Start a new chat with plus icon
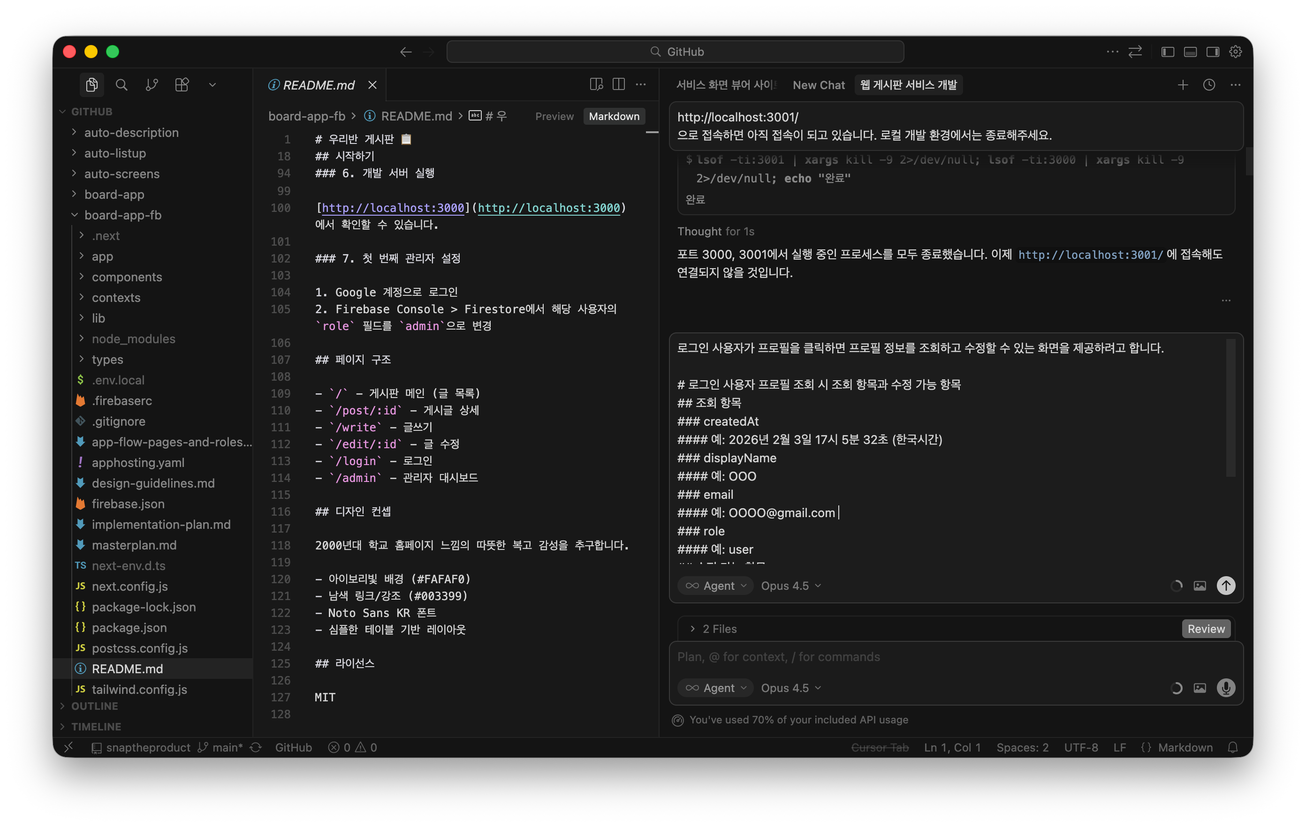 coord(1183,84)
